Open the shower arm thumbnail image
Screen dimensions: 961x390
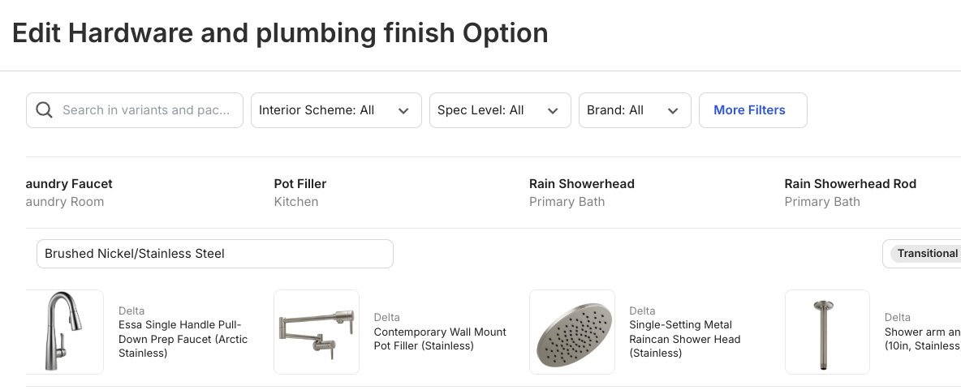(827, 332)
